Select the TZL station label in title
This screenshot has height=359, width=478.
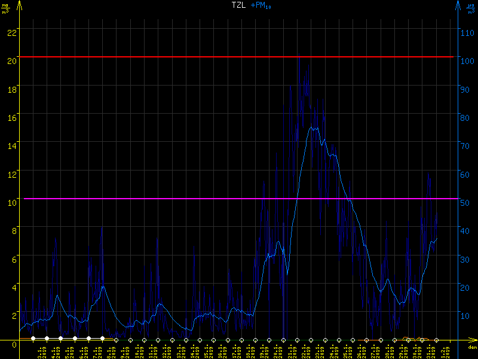click(x=238, y=5)
